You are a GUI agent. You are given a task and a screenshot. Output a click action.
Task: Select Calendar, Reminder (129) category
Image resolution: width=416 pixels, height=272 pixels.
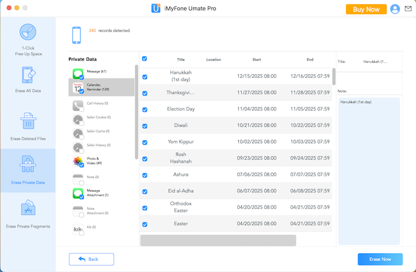[x=102, y=87]
